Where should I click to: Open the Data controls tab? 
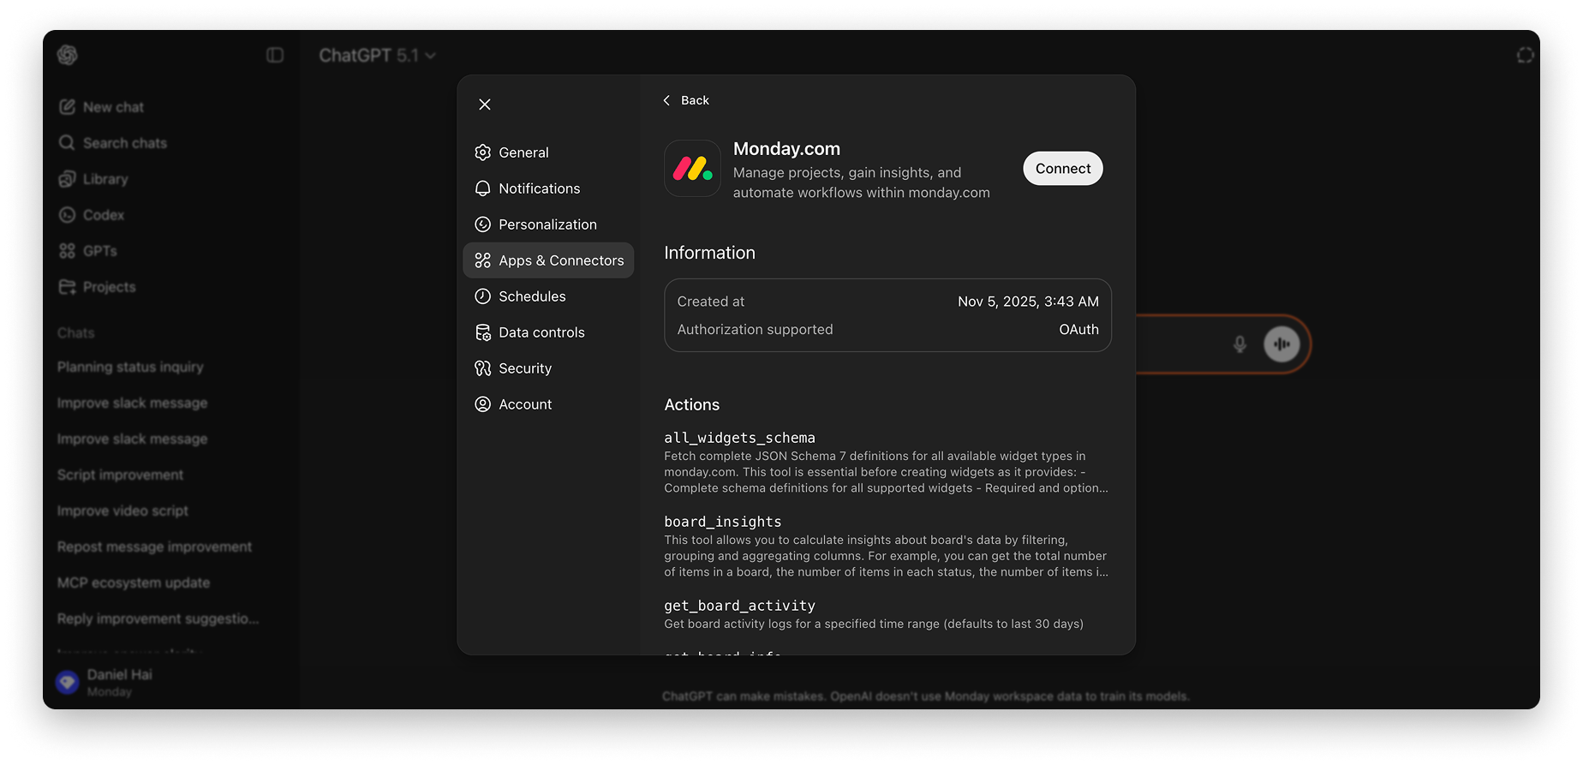click(548, 332)
